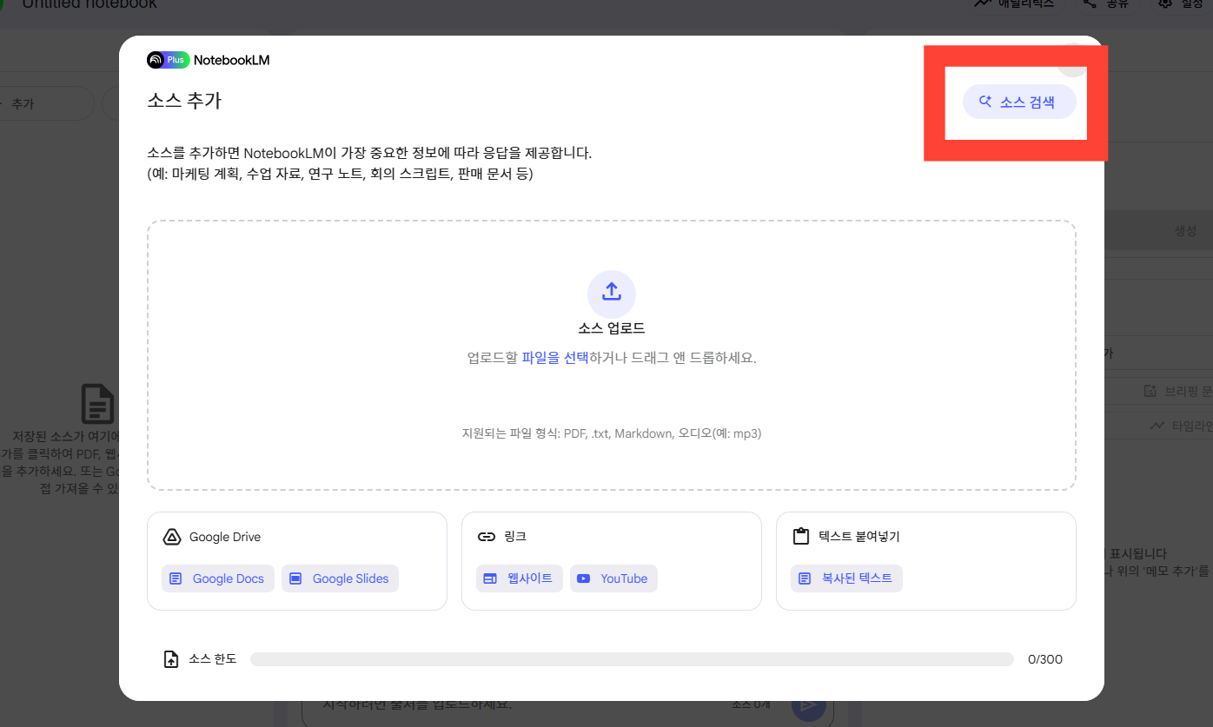
Task: Click the 파일을 선택 link
Action: click(x=554, y=358)
